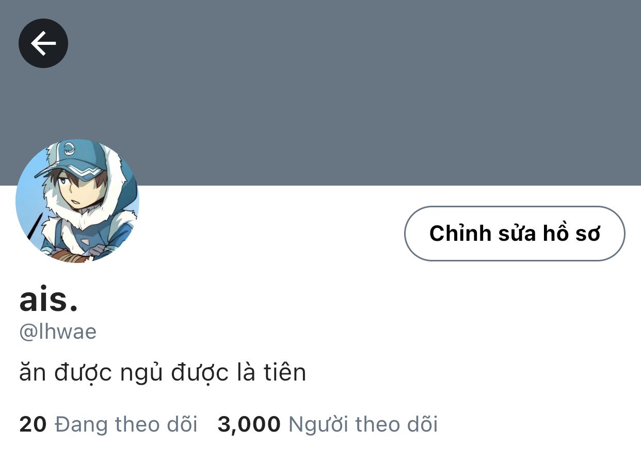Select the username text lhwae
641x462 pixels.
pos(65,332)
